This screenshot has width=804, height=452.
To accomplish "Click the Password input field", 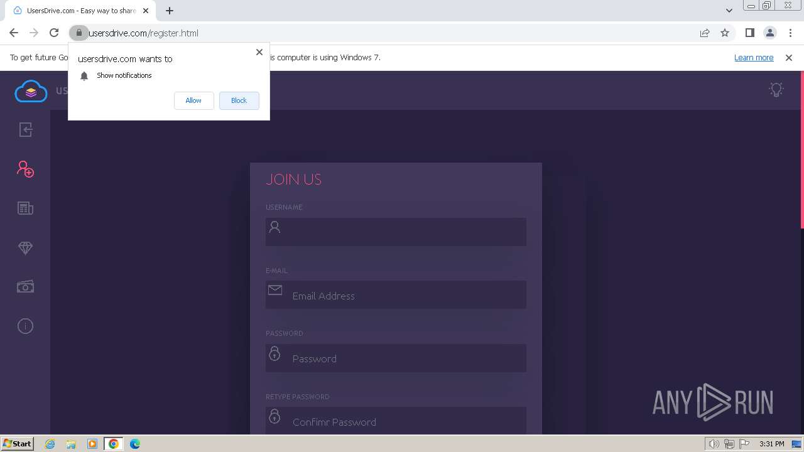I will click(396, 358).
